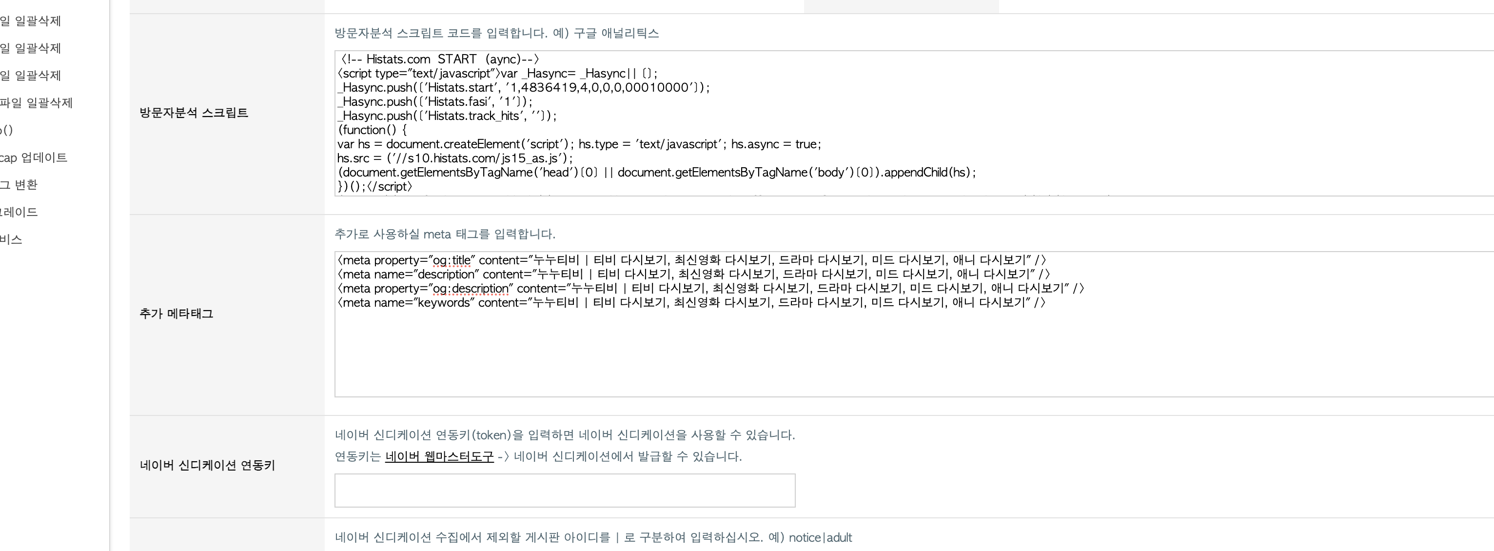Place cursor on the Histats.start push line
This screenshot has height=551, width=1494.
[524, 88]
